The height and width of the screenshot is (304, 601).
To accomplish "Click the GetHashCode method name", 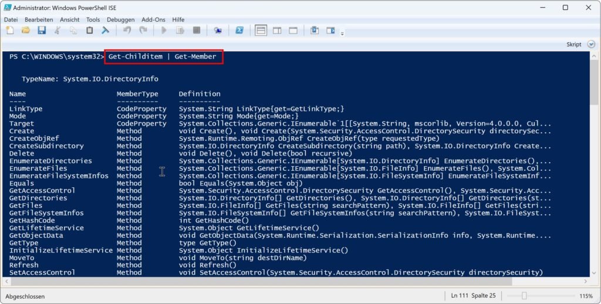I will click(x=32, y=221).
